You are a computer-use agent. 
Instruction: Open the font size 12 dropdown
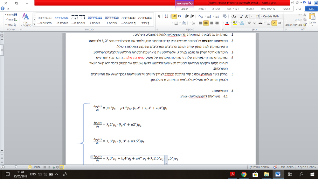point(251,16)
